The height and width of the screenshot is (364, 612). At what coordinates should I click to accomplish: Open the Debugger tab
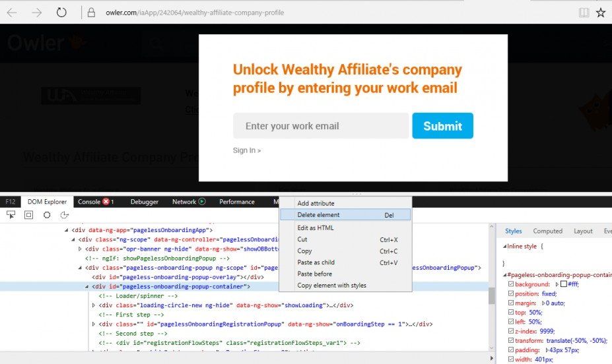click(145, 202)
